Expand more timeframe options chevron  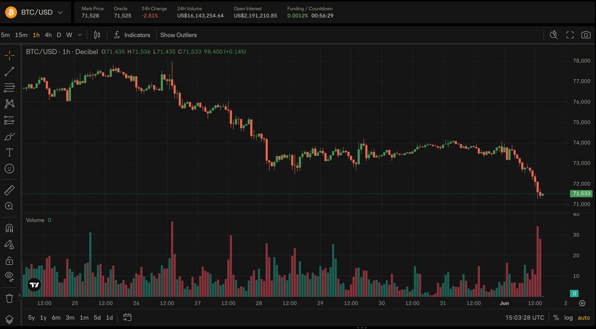tap(80, 35)
